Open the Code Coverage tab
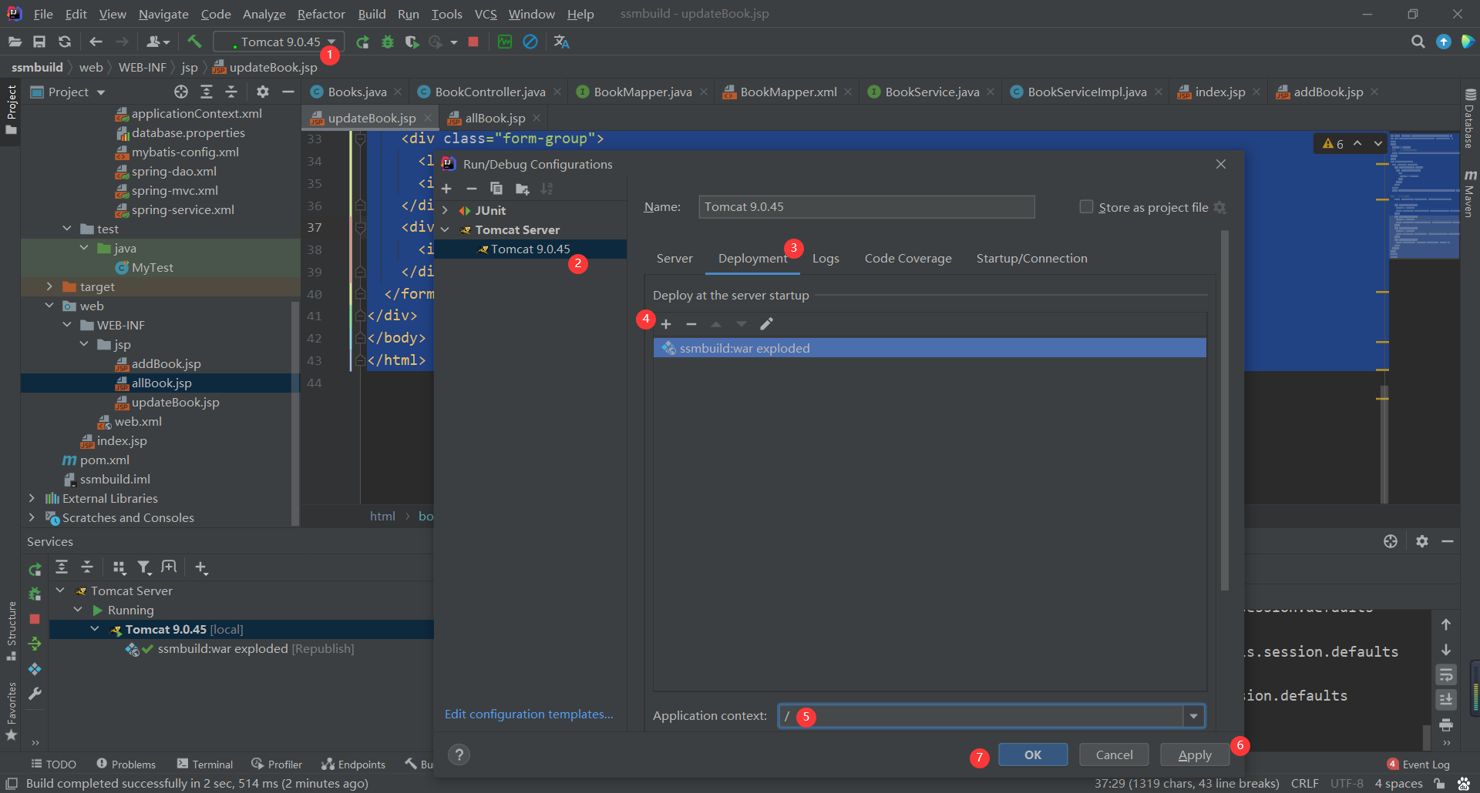Image resolution: width=1480 pixels, height=793 pixels. pos(908,259)
